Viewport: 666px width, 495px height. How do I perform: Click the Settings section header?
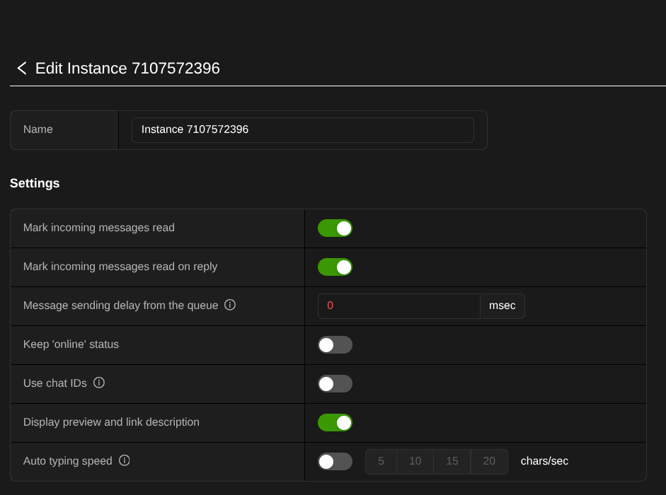35,183
